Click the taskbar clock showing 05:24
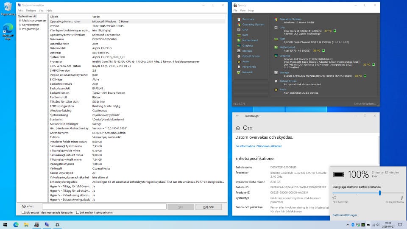 pyautogui.click(x=388, y=225)
